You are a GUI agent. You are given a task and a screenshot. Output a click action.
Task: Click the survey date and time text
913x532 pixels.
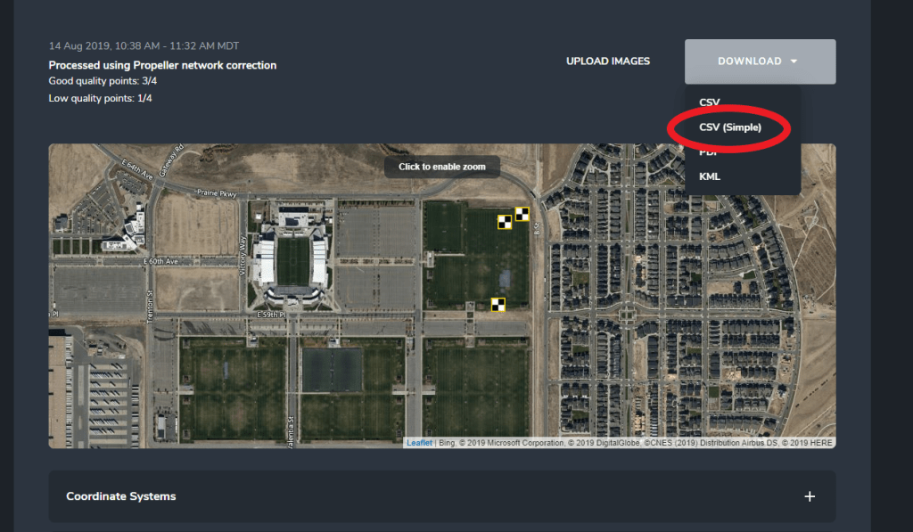(144, 46)
